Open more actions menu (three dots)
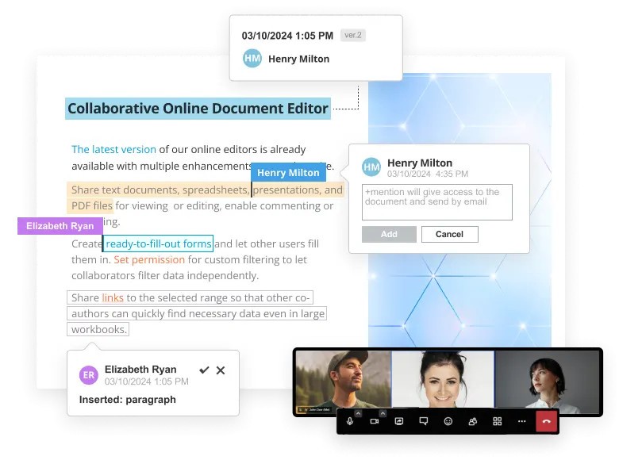The width and height of the screenshot is (619, 460). point(521,421)
